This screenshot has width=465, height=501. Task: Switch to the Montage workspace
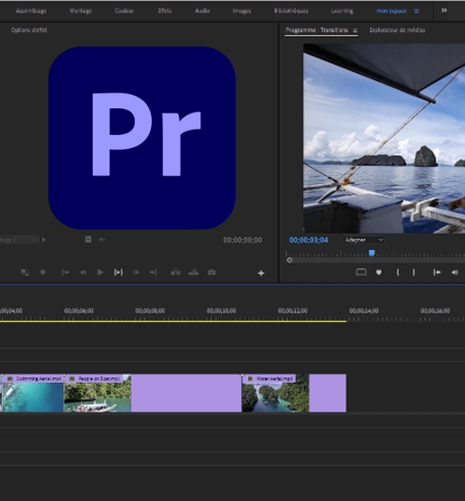coord(80,11)
